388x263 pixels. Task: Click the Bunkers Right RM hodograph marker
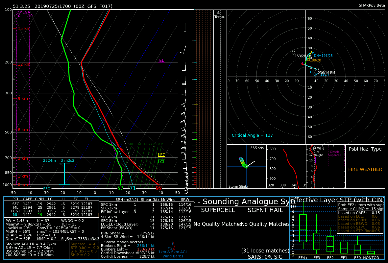[x=317, y=69]
